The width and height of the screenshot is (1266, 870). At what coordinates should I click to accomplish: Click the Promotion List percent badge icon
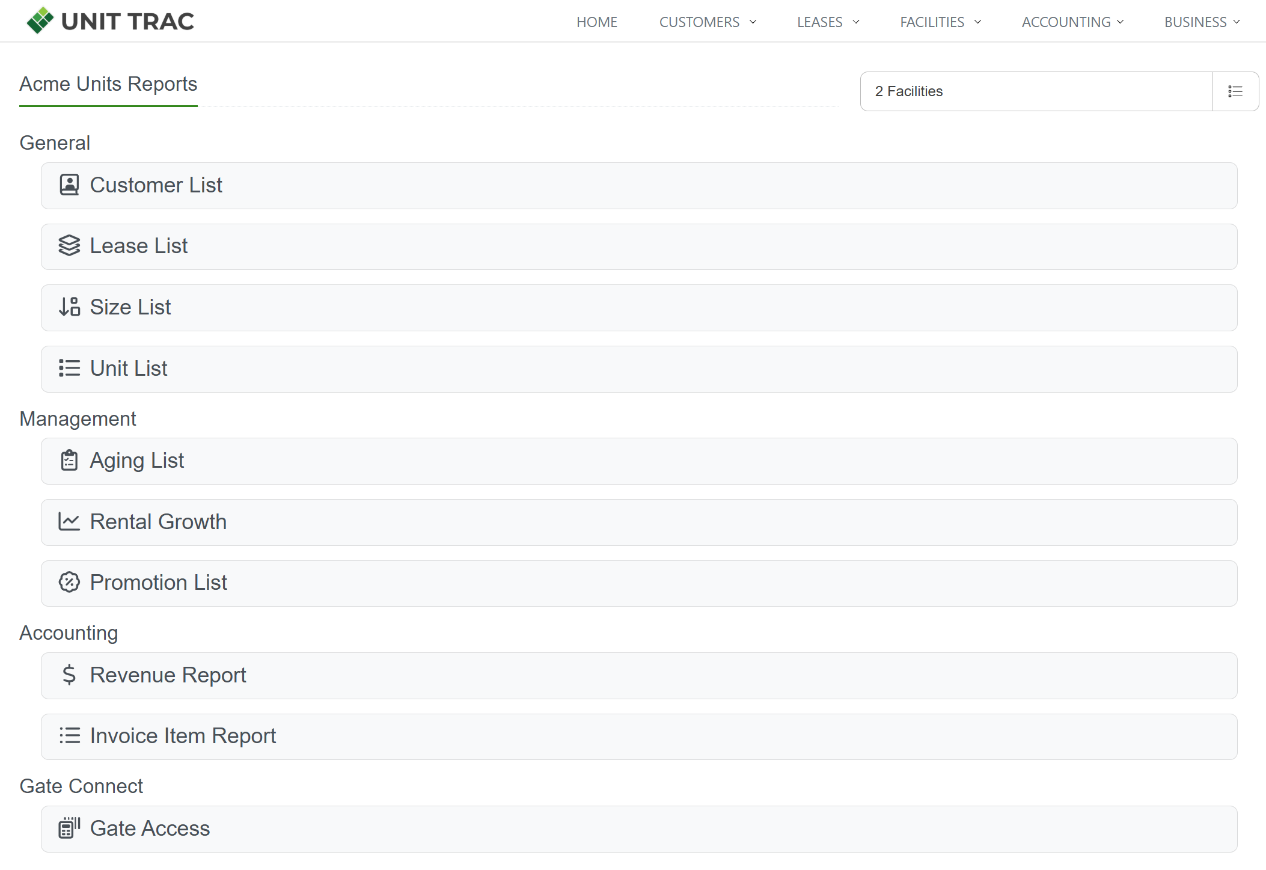(69, 583)
